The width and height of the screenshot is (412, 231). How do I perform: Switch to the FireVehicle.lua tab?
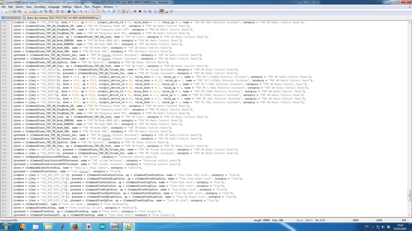click(11, 18)
